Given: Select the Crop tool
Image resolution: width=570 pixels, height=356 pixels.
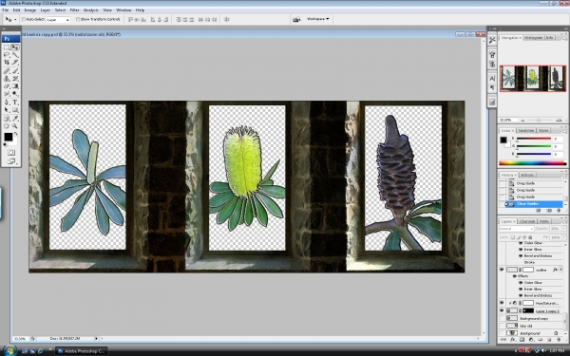Looking at the screenshot, I should click(7, 63).
